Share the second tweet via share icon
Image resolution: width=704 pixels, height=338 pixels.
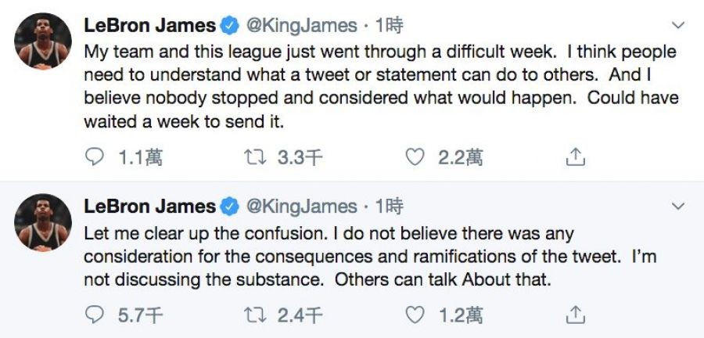click(575, 315)
